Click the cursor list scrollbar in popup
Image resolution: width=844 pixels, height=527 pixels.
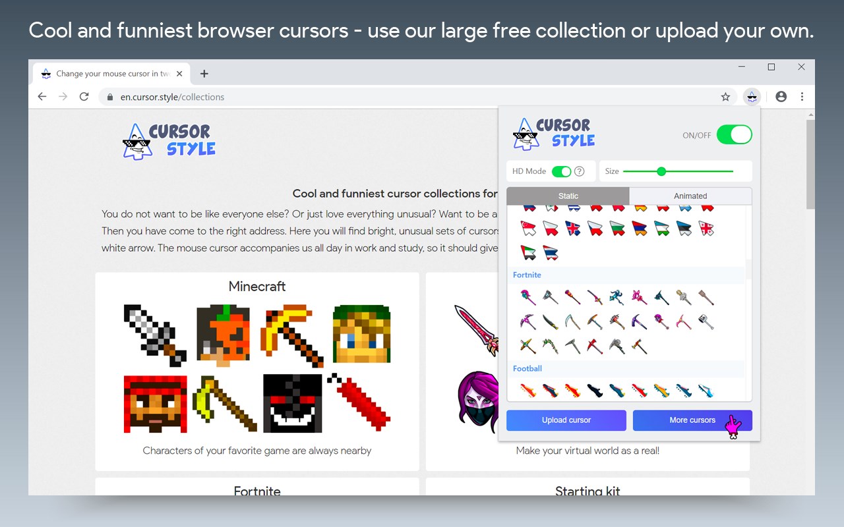tap(748, 269)
